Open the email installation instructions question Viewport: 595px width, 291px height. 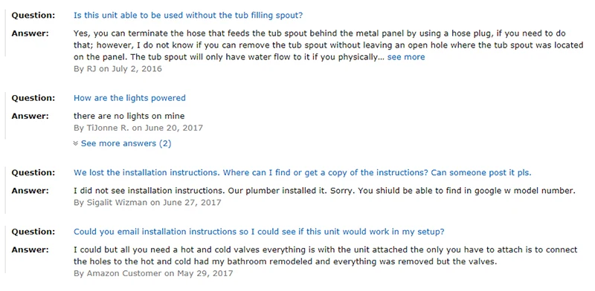(259, 232)
